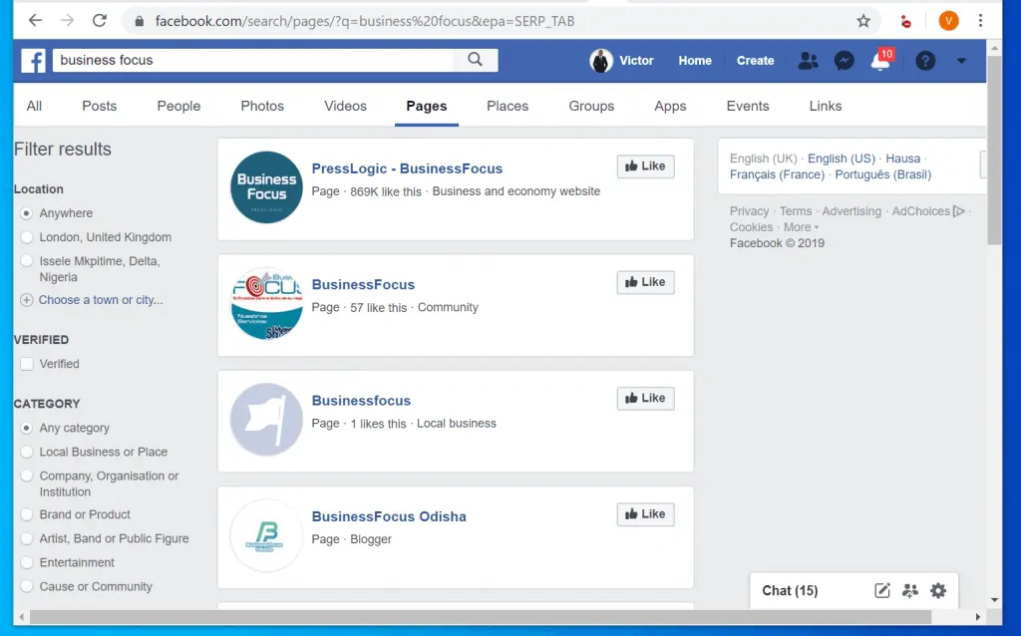Switch to the Videos tab
The height and width of the screenshot is (636, 1021).
345,106
